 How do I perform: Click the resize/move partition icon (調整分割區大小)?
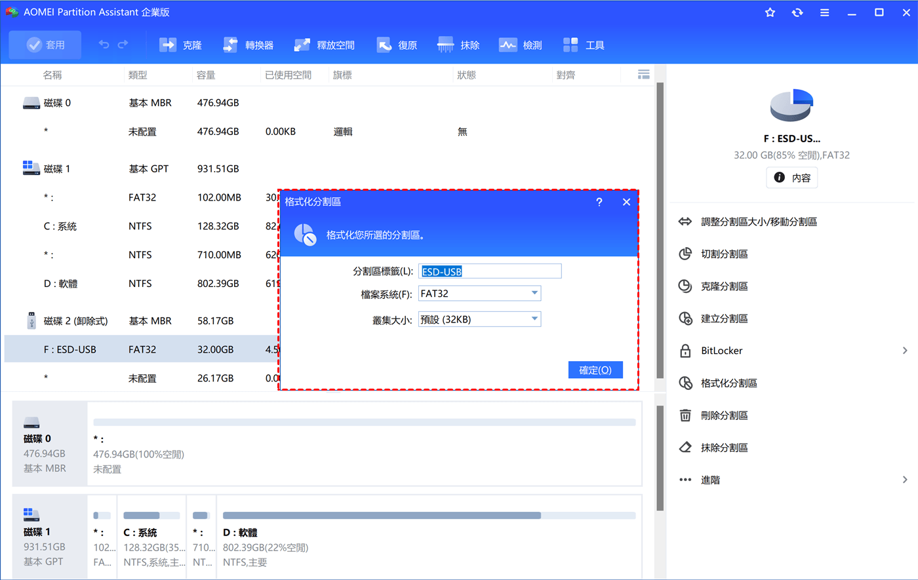click(685, 222)
